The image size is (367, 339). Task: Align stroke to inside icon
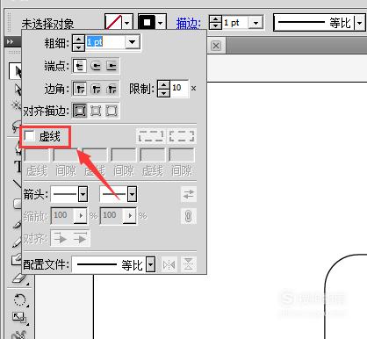[96, 111]
